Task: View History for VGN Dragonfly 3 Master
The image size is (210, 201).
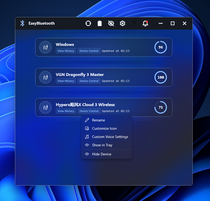Action: [x=66, y=81]
